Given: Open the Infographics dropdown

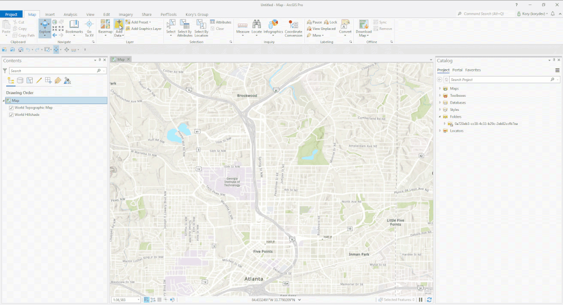Looking at the screenshot, I should 273,35.
